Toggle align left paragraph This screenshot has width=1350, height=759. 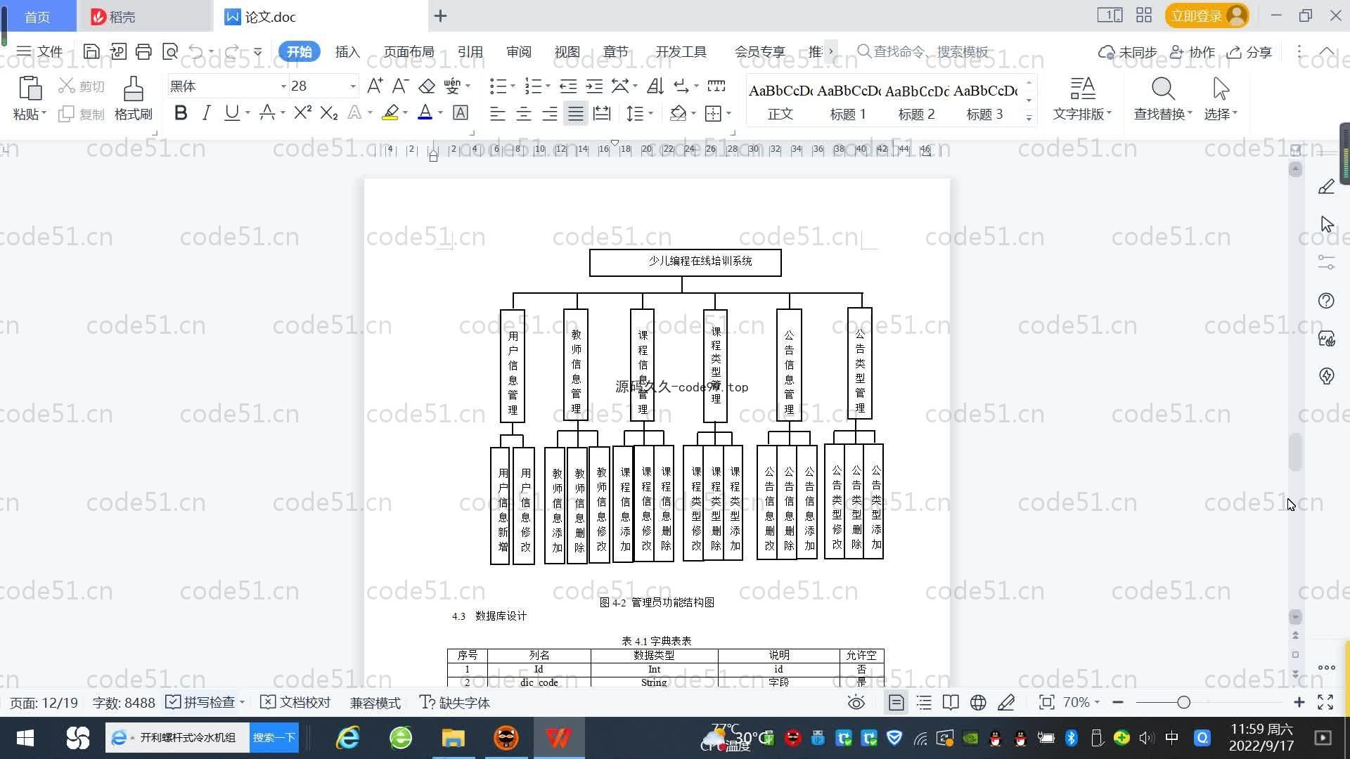(497, 112)
